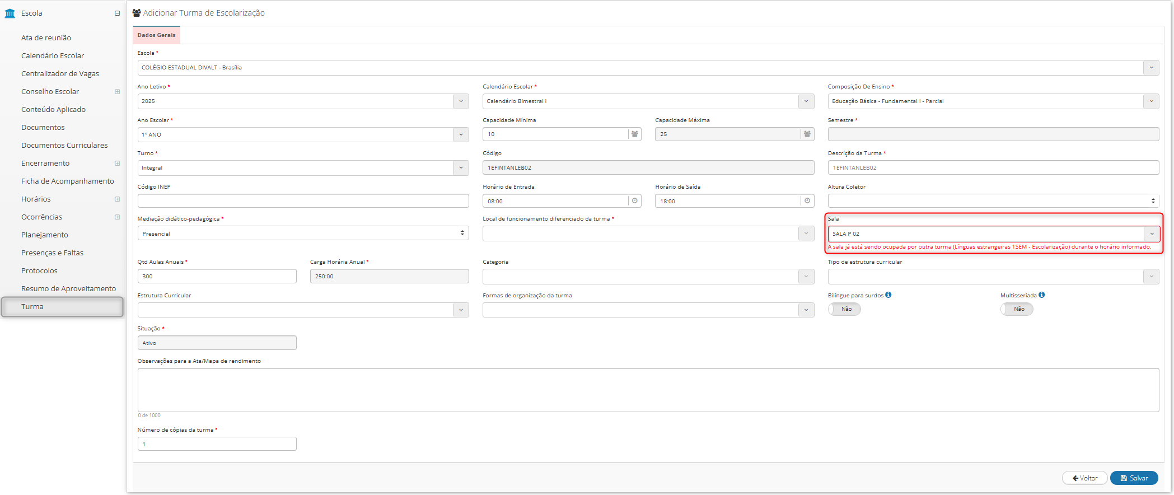Open Centralizador de Vagas menu item
The image size is (1174, 495).
(60, 73)
